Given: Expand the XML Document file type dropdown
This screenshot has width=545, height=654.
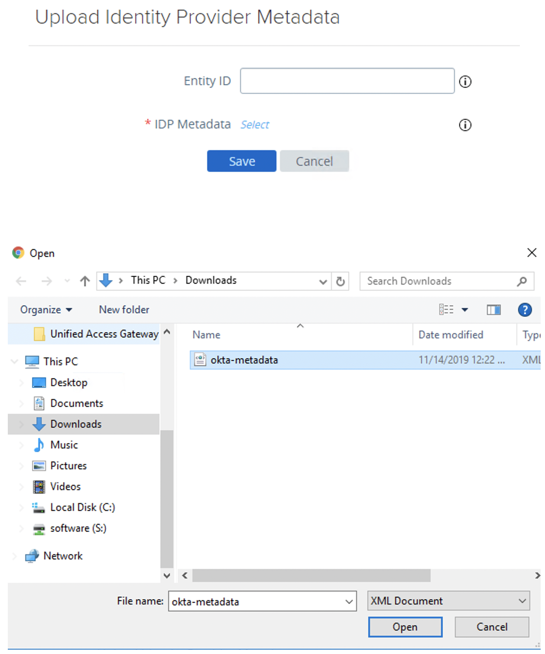Looking at the screenshot, I should coord(522,601).
